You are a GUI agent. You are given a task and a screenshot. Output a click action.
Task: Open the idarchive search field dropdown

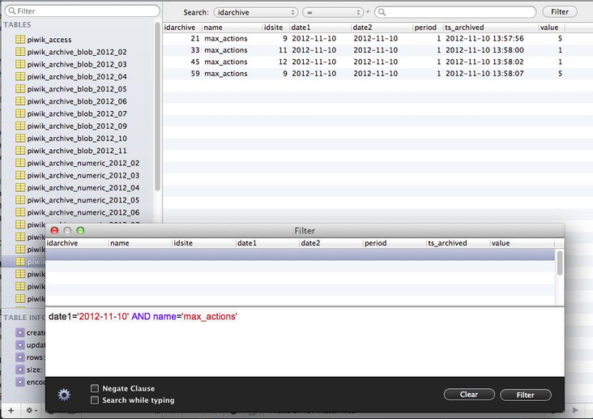click(256, 12)
